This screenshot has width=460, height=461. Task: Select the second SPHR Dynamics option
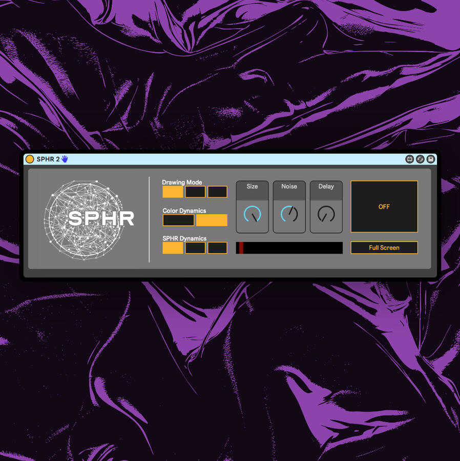(195, 248)
